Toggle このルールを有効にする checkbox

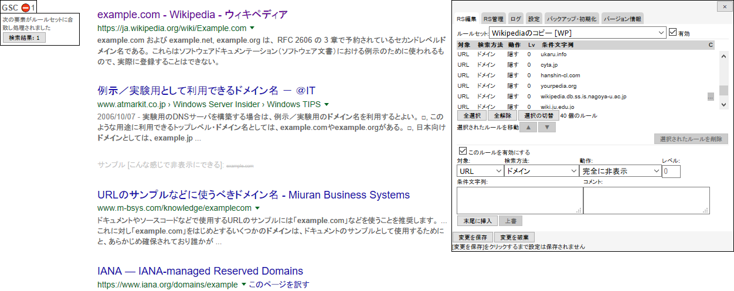(x=463, y=152)
